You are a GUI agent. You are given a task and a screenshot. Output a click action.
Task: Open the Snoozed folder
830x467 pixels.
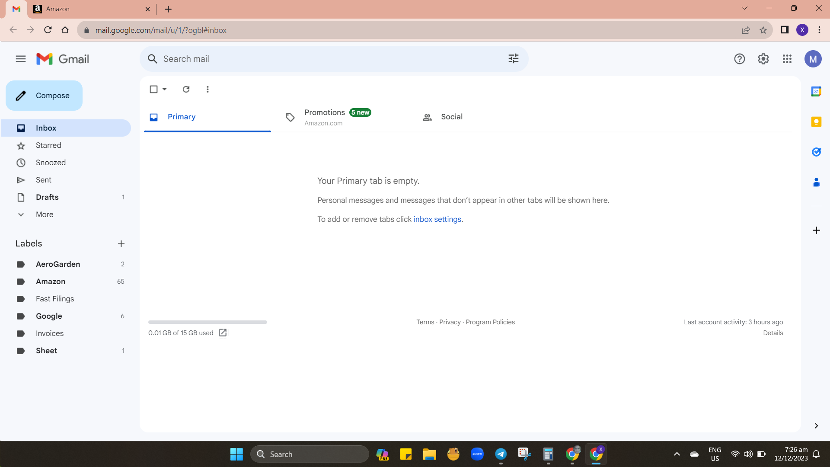66,163
